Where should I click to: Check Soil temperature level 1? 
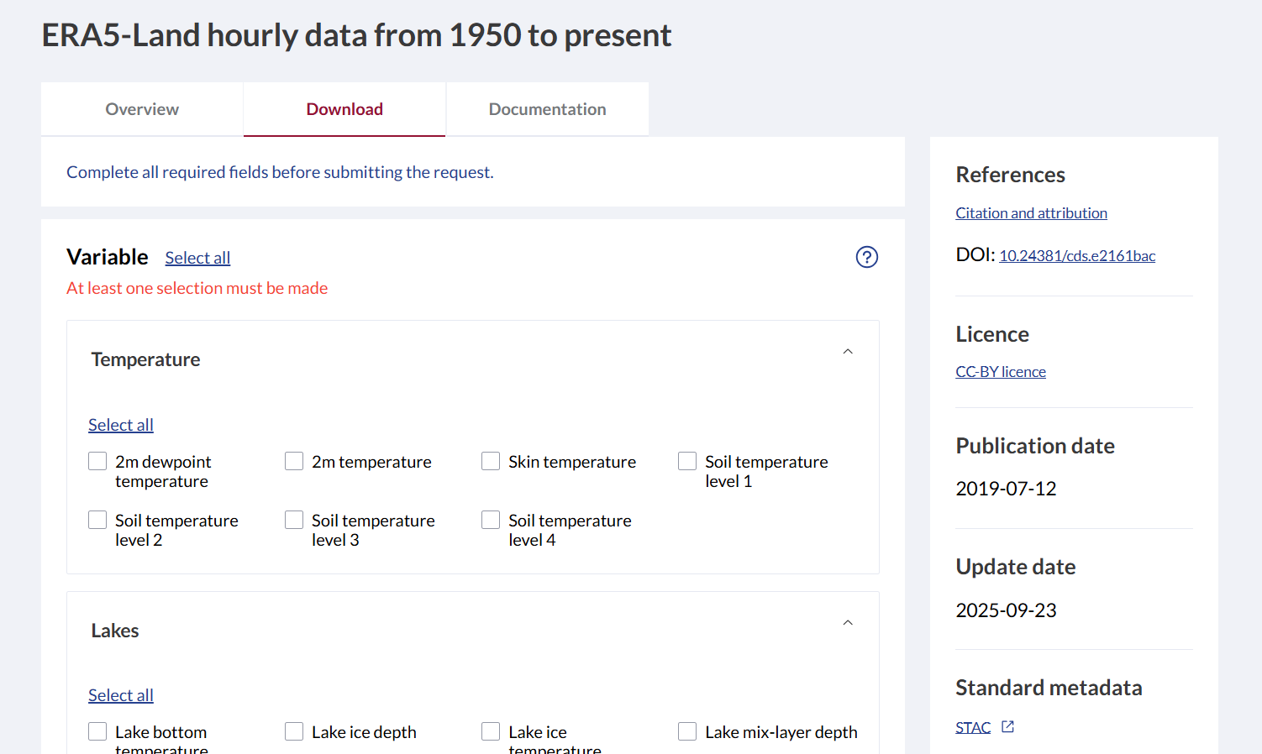[686, 461]
